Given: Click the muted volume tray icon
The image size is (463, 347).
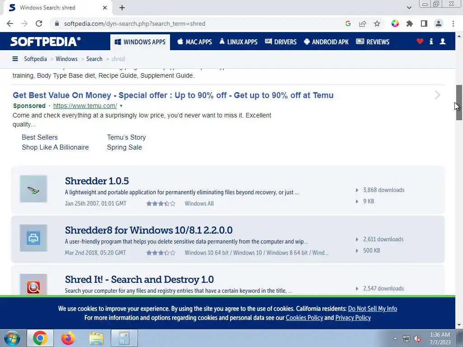Looking at the screenshot, I should pyautogui.click(x=417, y=339).
